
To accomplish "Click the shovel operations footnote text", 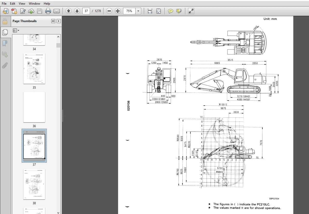I will click(x=247, y=208).
